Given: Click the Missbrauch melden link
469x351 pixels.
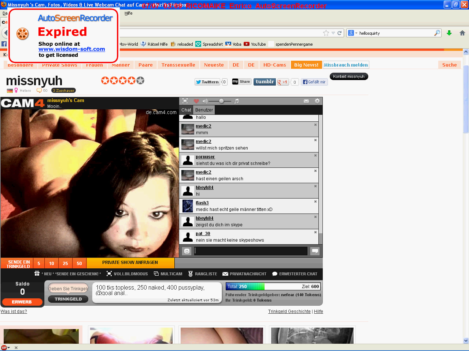Looking at the screenshot, I should [346, 65].
